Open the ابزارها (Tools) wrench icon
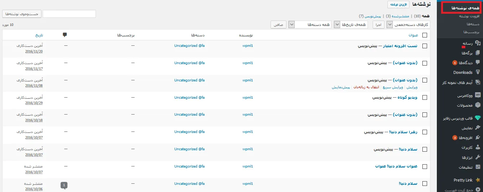Screen dimensions: 483x192 [478, 157]
